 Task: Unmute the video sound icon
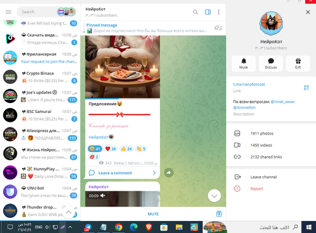[103, 196]
